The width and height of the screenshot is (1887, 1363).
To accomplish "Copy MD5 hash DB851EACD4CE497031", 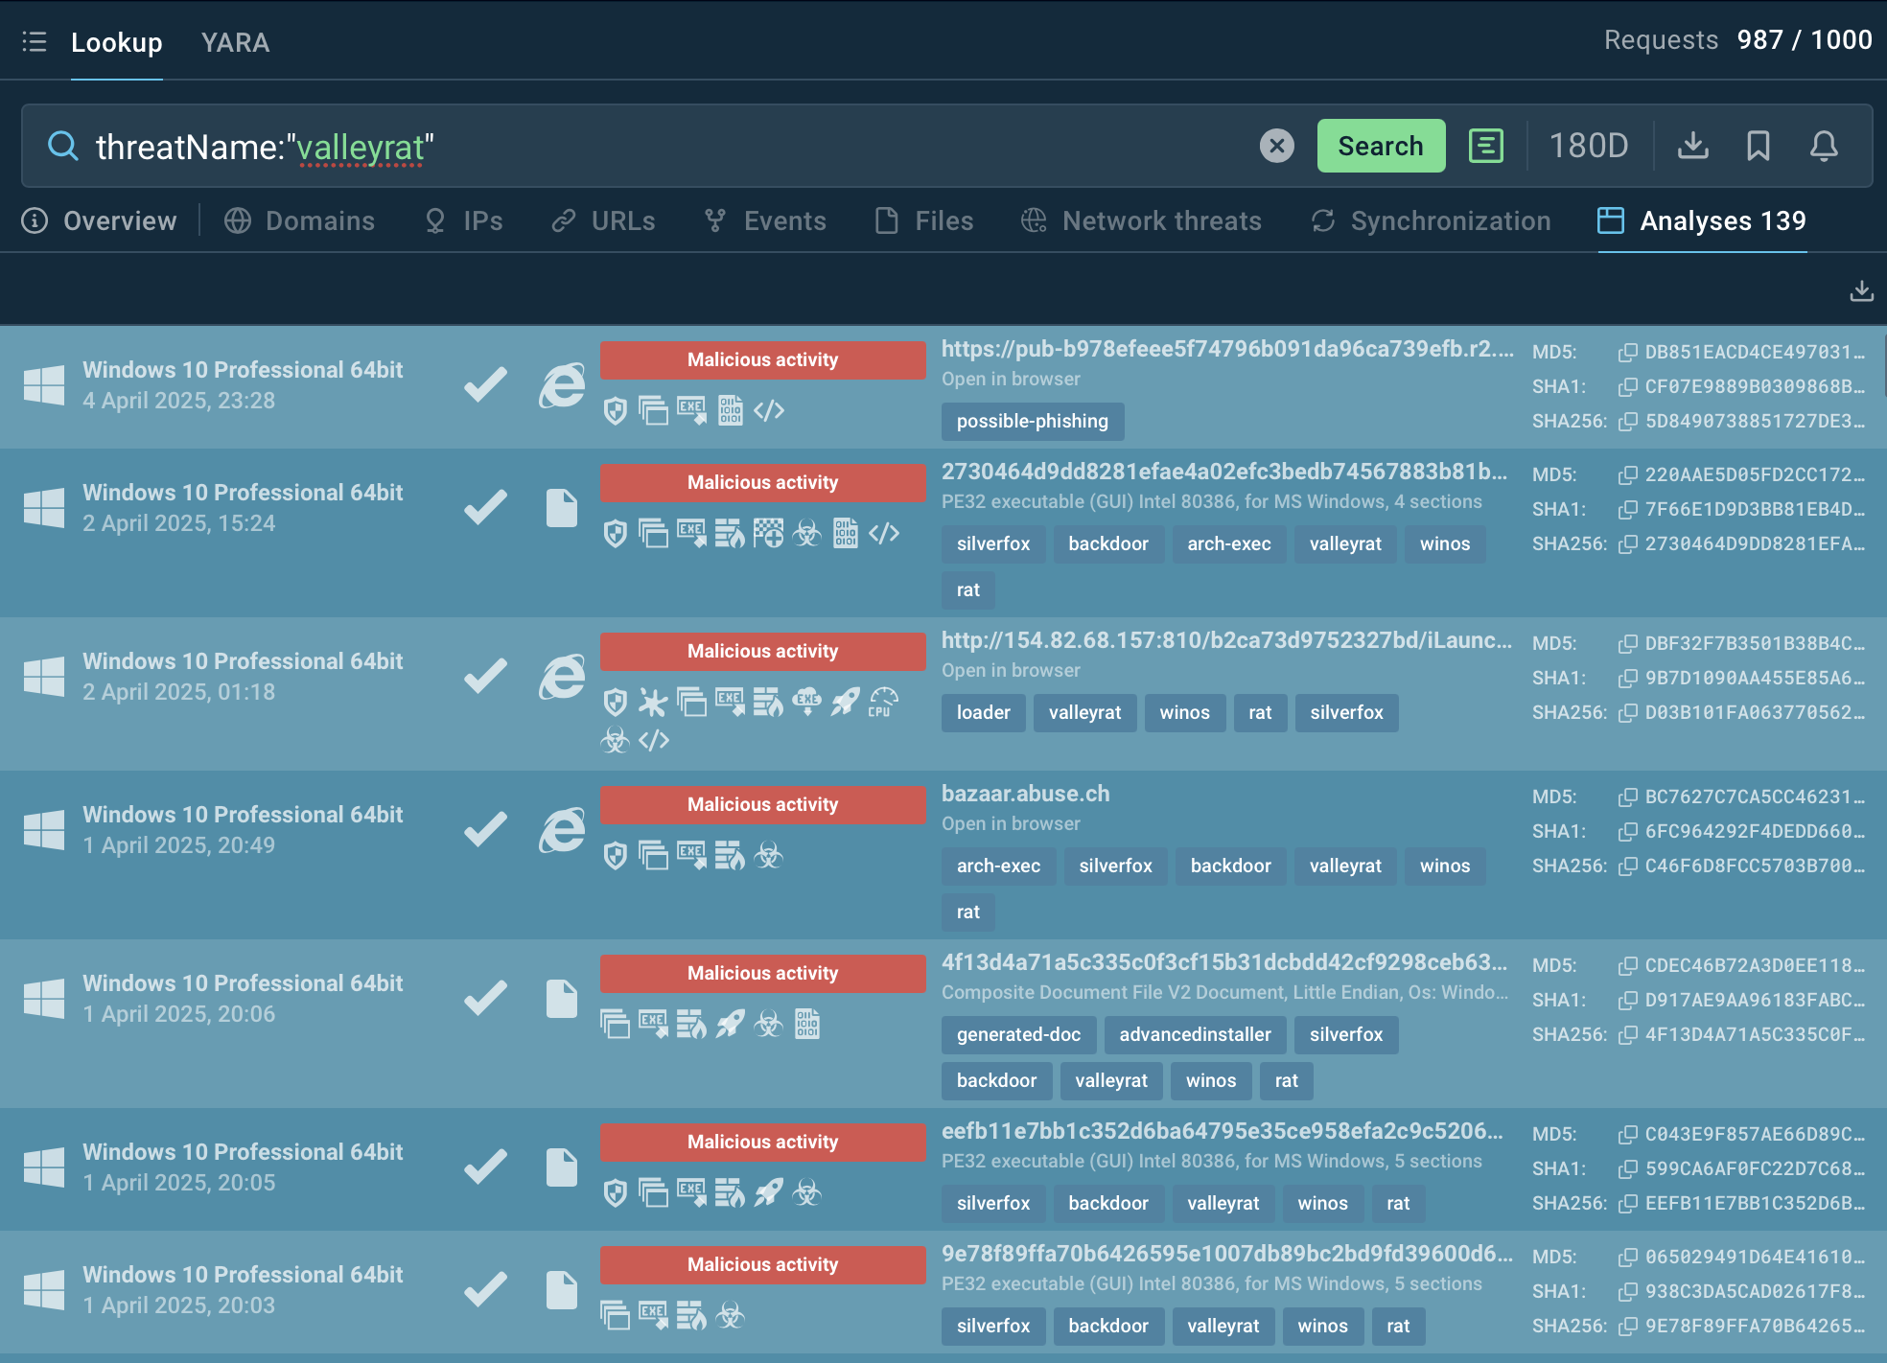I will click(1627, 352).
